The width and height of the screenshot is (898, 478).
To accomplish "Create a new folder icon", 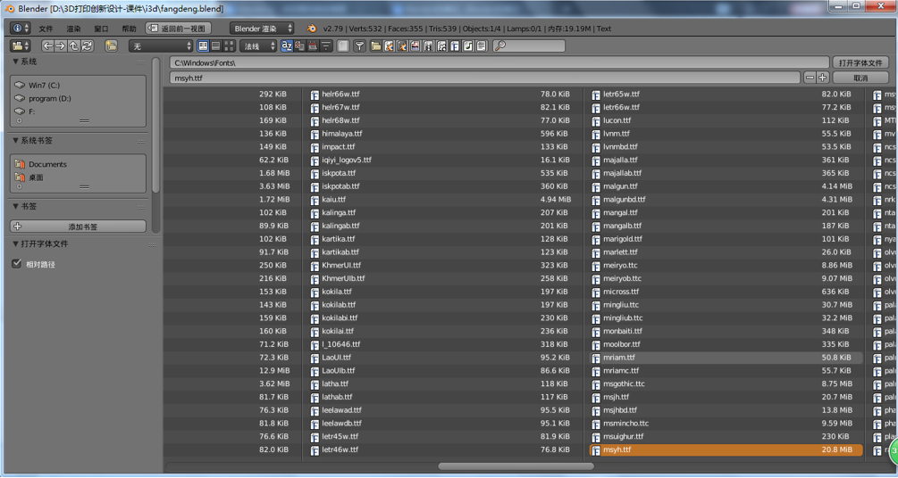I will coord(111,45).
